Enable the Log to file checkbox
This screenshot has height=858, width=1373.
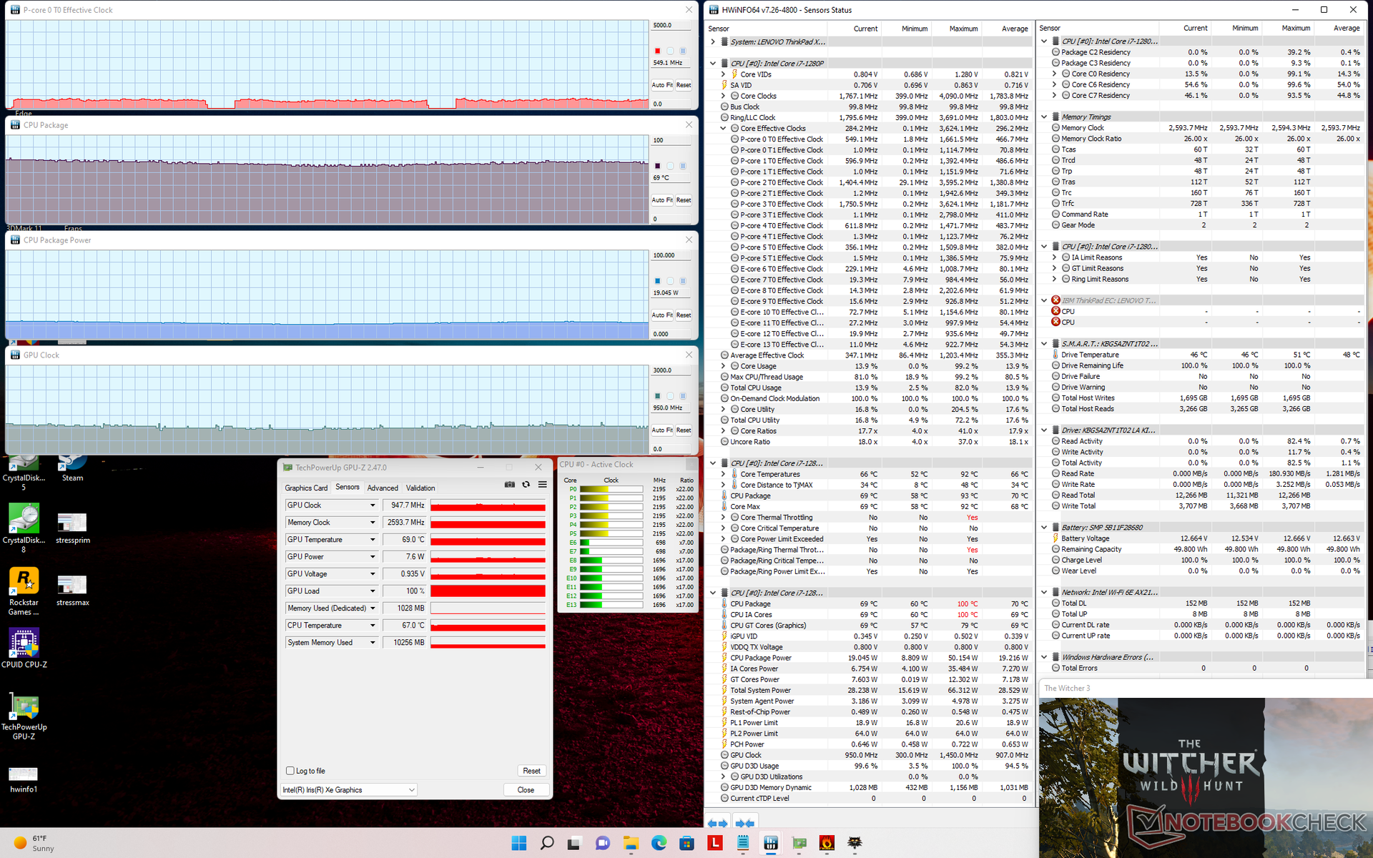coord(290,771)
